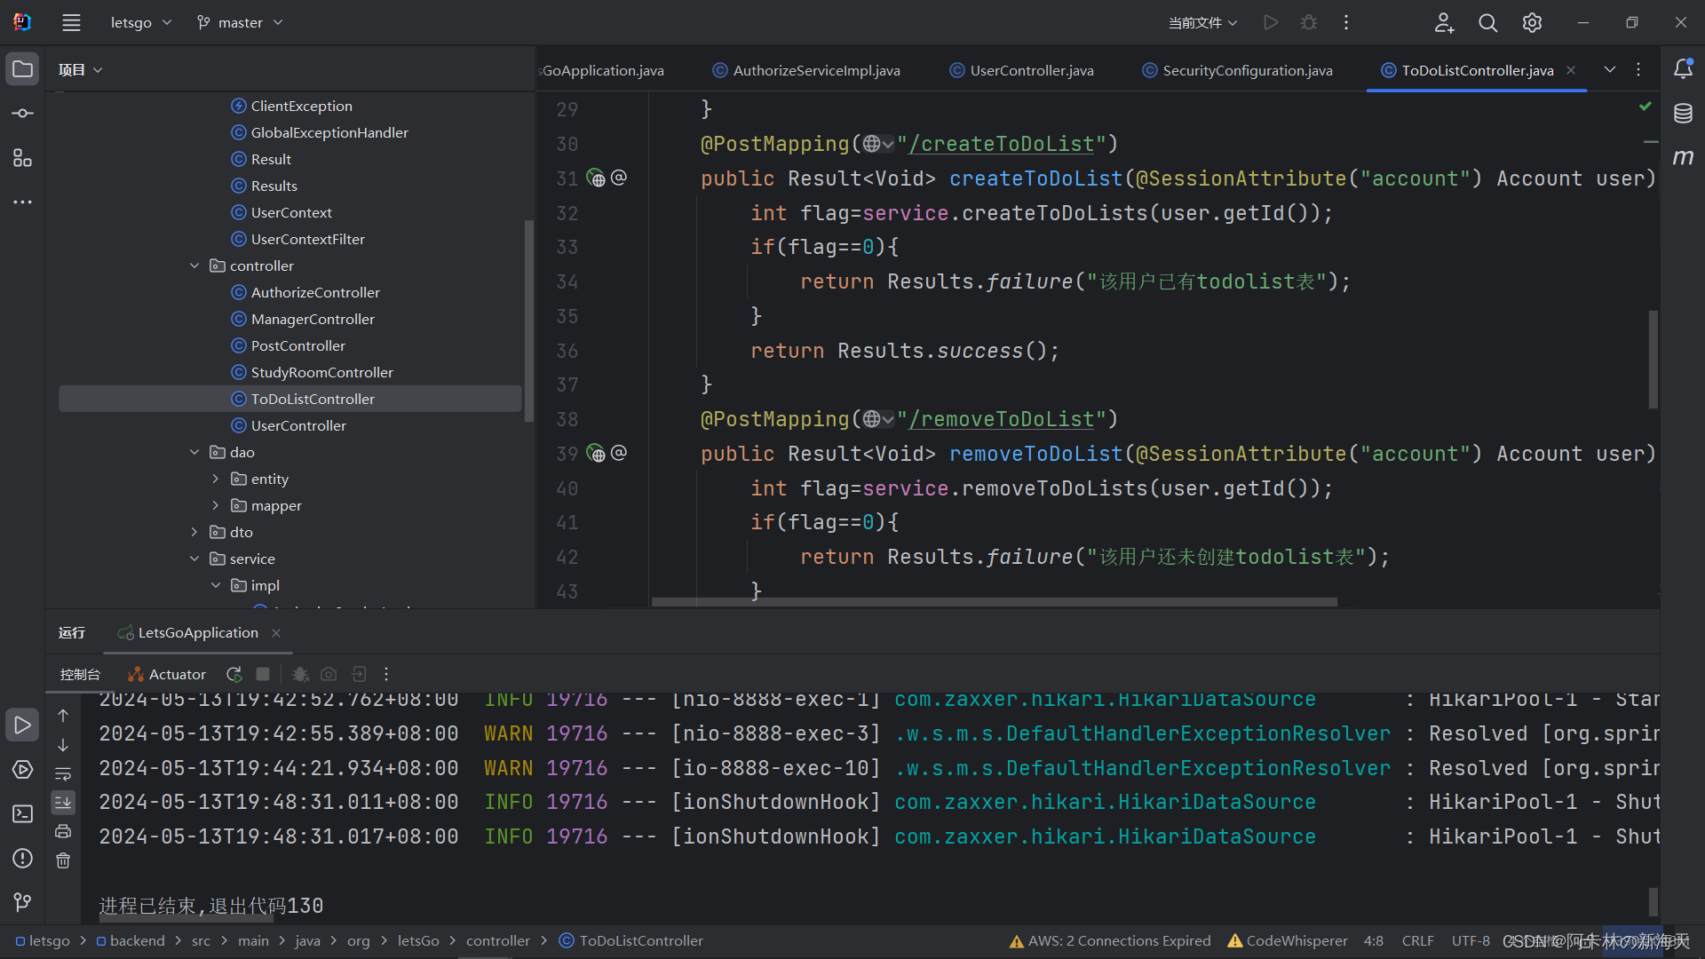Click line:column 4:8 indicator
This screenshot has height=959, width=1705.
coord(1374,941)
